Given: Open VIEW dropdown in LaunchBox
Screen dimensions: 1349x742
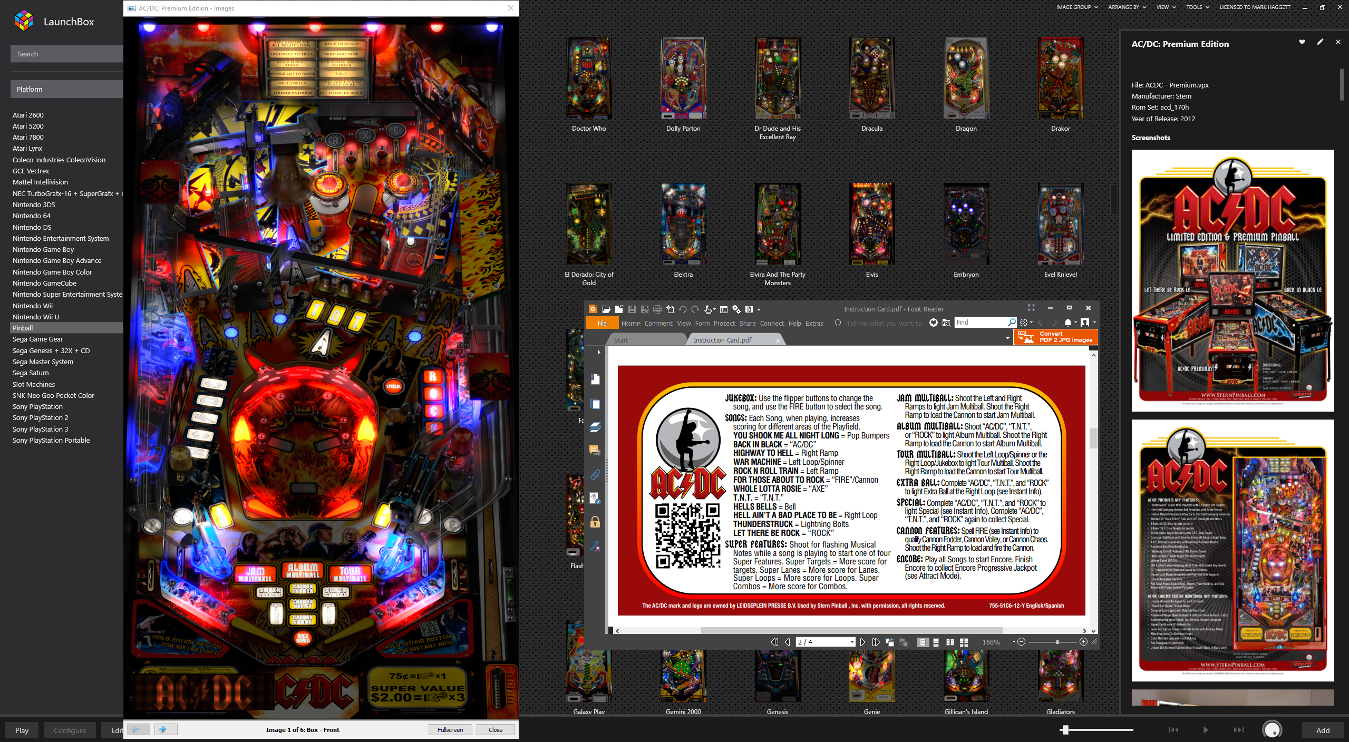Looking at the screenshot, I should [x=1166, y=7].
